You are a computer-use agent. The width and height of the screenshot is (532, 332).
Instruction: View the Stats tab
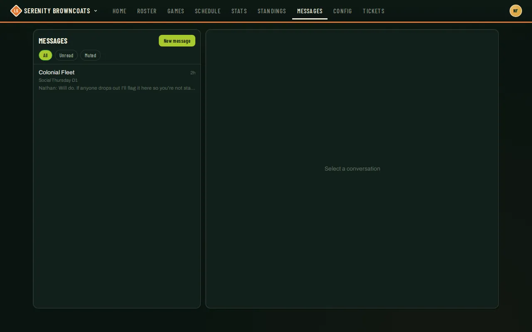pos(239,11)
